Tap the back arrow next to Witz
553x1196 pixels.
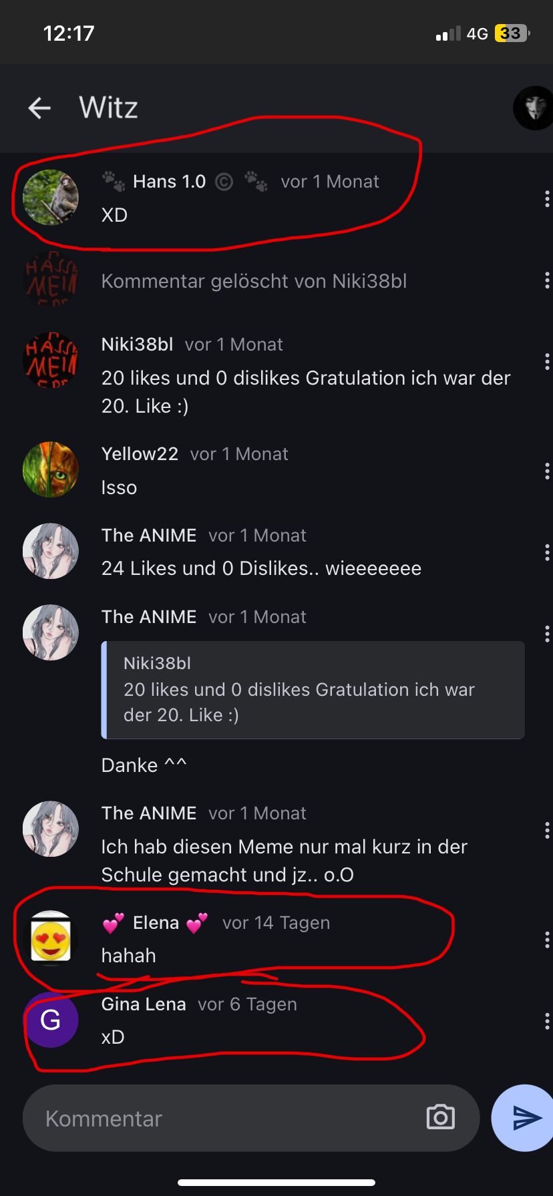pyautogui.click(x=39, y=108)
